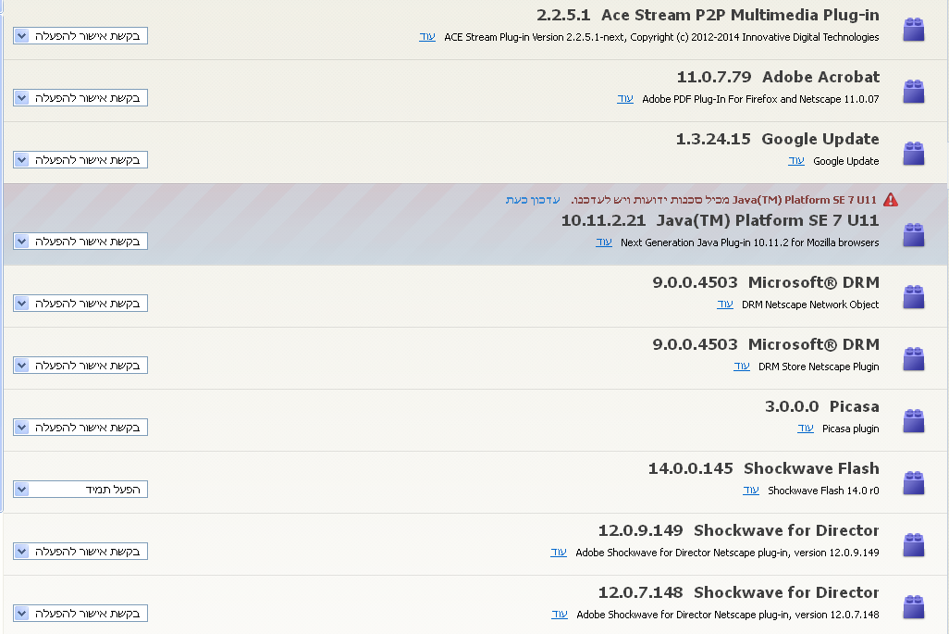The image size is (949, 634).
Task: Select 'Shockwave for Director' 12.0.9.149 title
Action: [x=786, y=530]
